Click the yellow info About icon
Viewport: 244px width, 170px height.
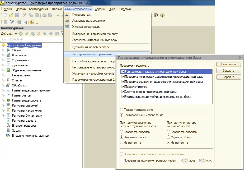(162, 15)
